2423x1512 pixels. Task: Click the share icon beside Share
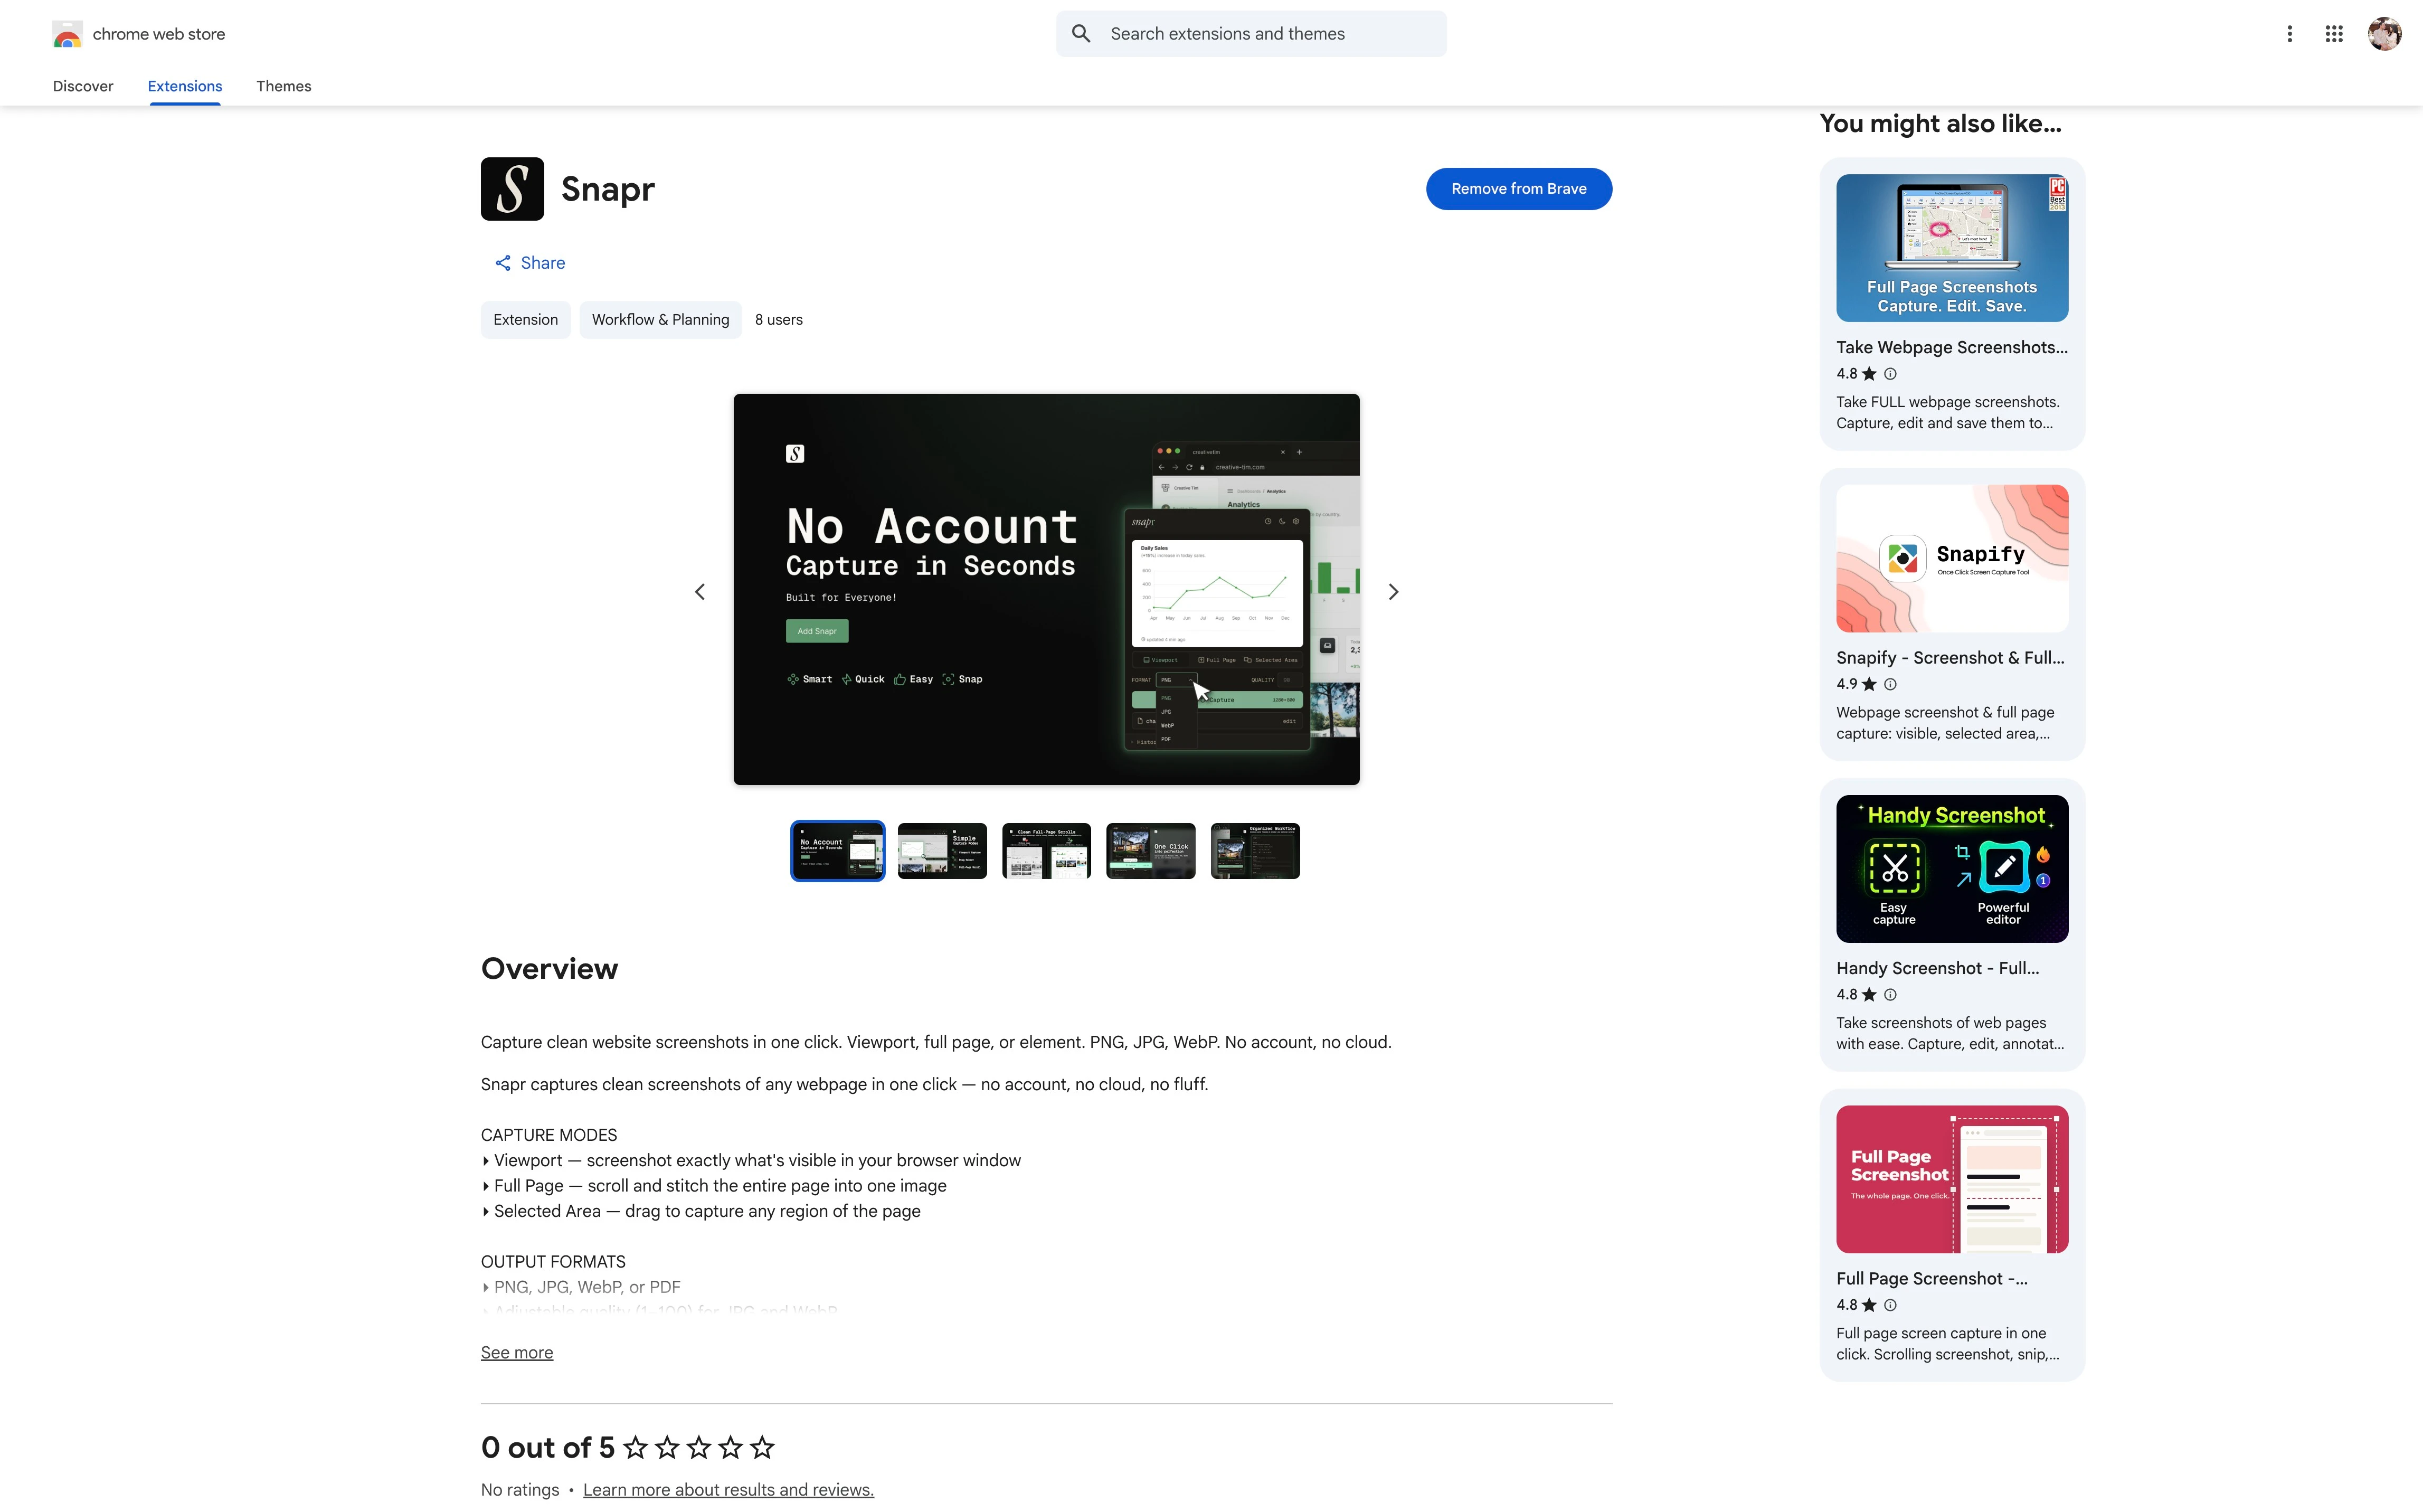[x=503, y=263]
